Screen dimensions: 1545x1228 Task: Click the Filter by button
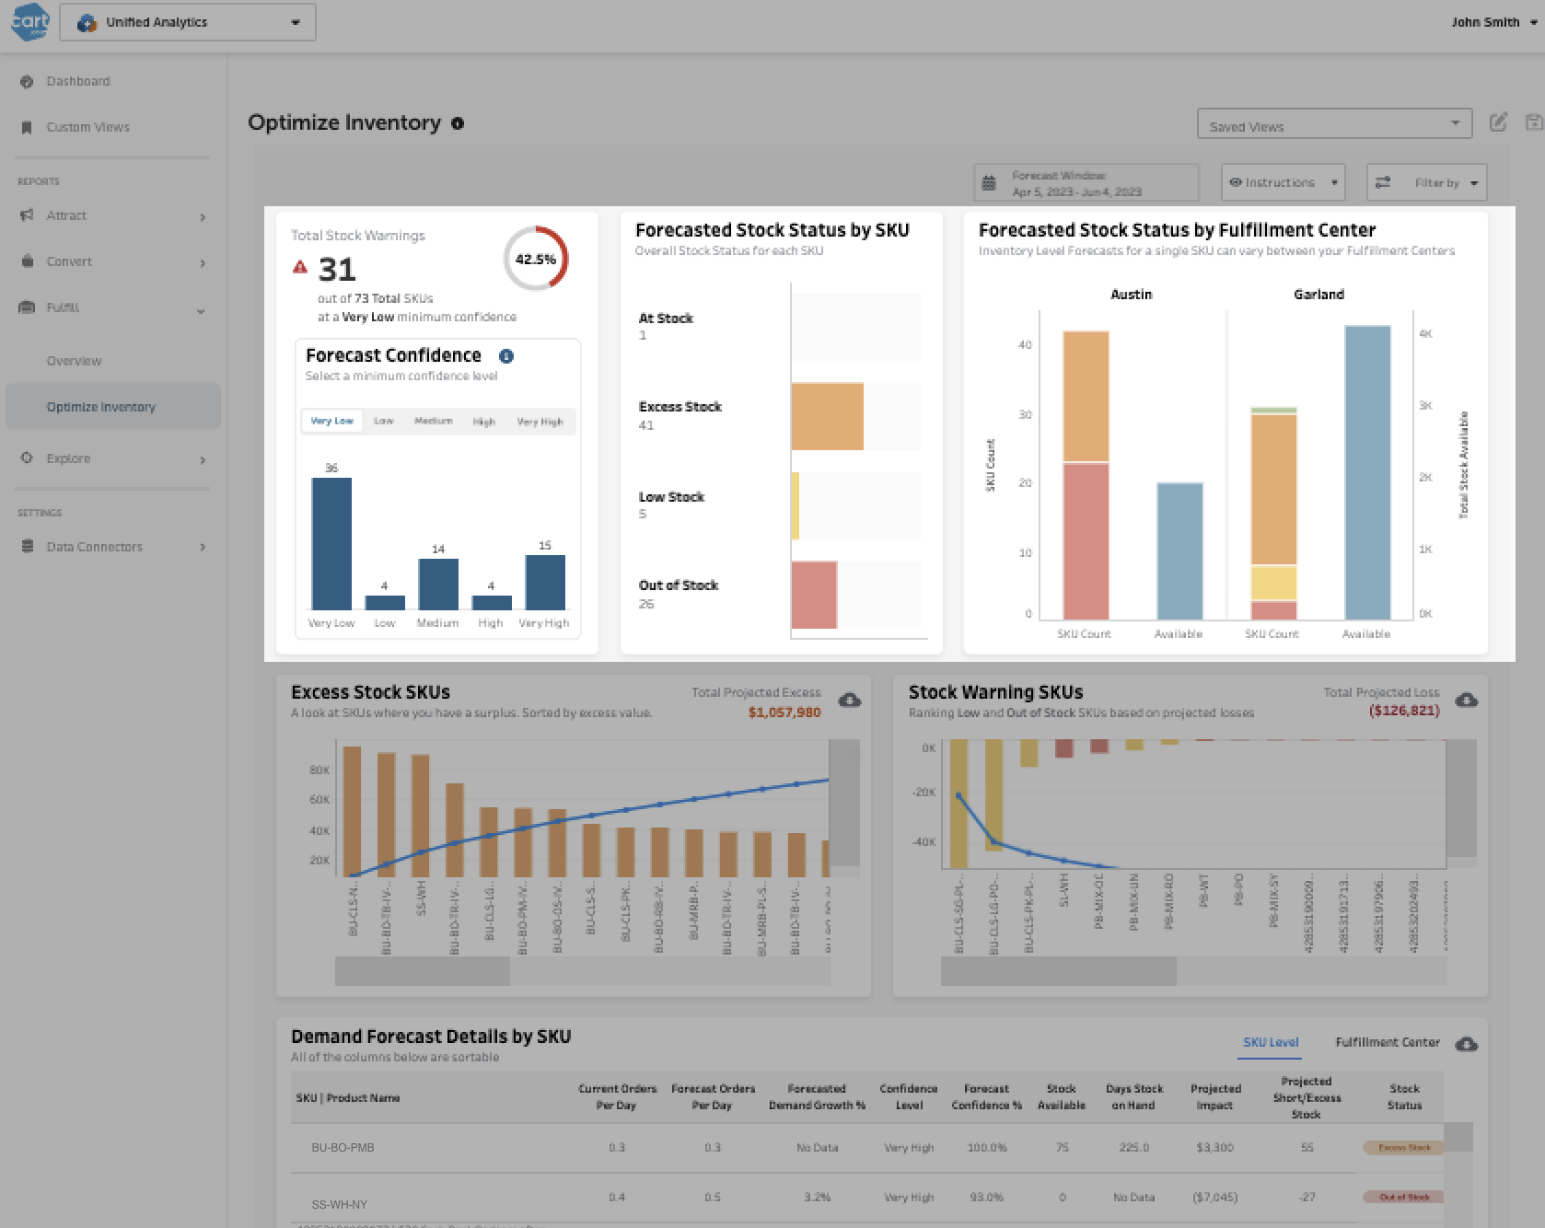pos(1426,182)
